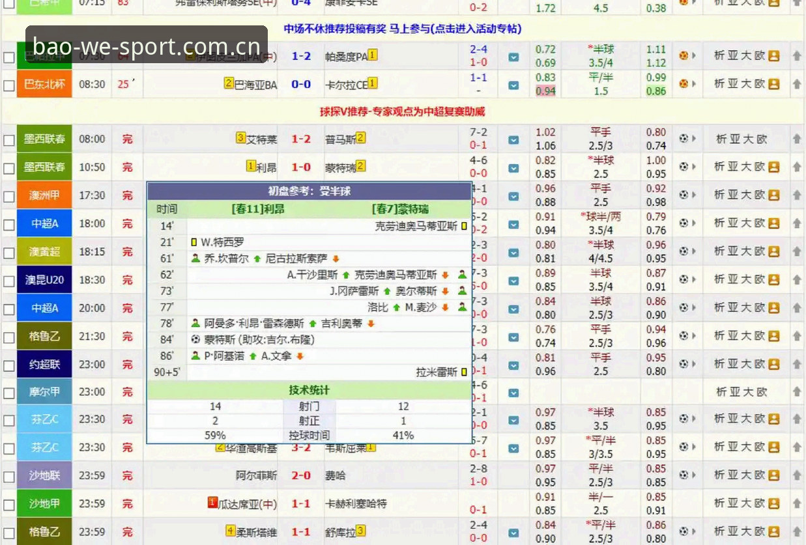Open orange lineup icon in 沙地甲 row

pos(773,503)
